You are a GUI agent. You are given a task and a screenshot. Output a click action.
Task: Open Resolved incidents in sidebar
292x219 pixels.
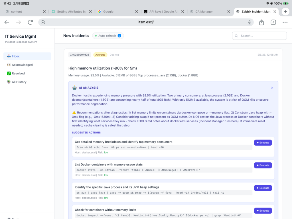point(18,73)
